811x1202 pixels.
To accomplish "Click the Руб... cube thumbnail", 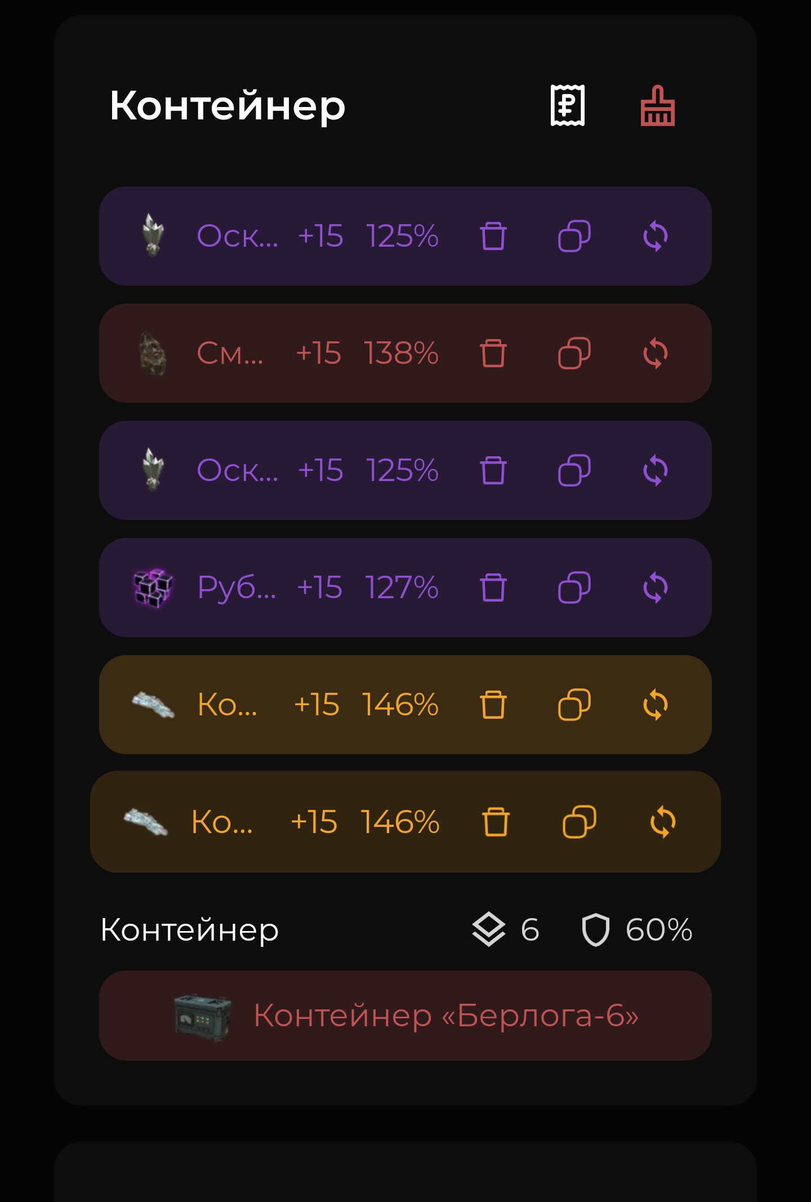I will (x=153, y=587).
